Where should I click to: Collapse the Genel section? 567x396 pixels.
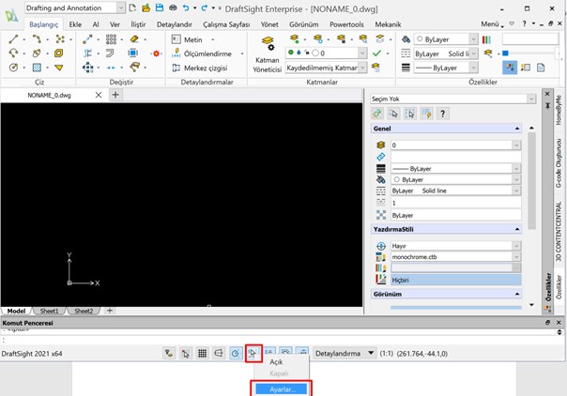pos(516,129)
